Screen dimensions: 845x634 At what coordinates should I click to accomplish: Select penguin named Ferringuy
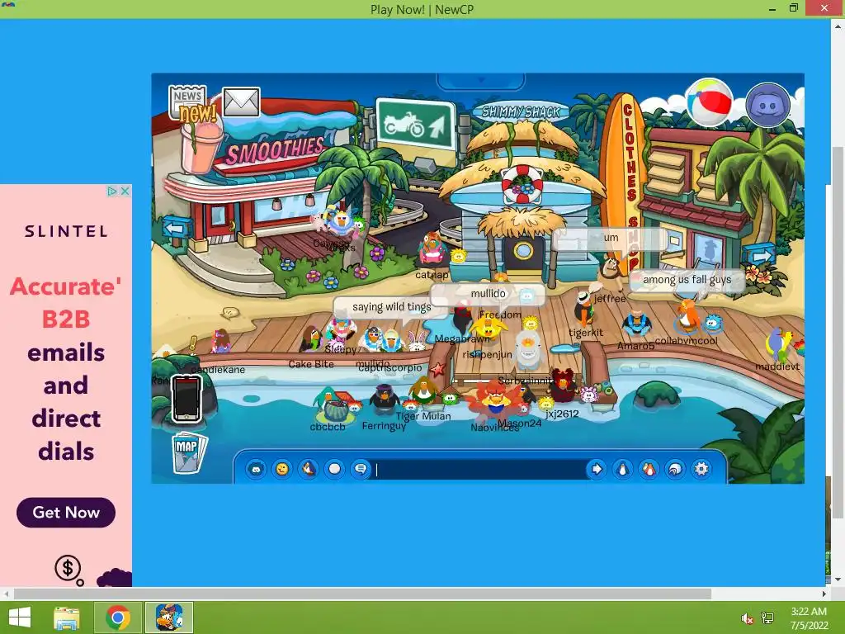[384, 400]
